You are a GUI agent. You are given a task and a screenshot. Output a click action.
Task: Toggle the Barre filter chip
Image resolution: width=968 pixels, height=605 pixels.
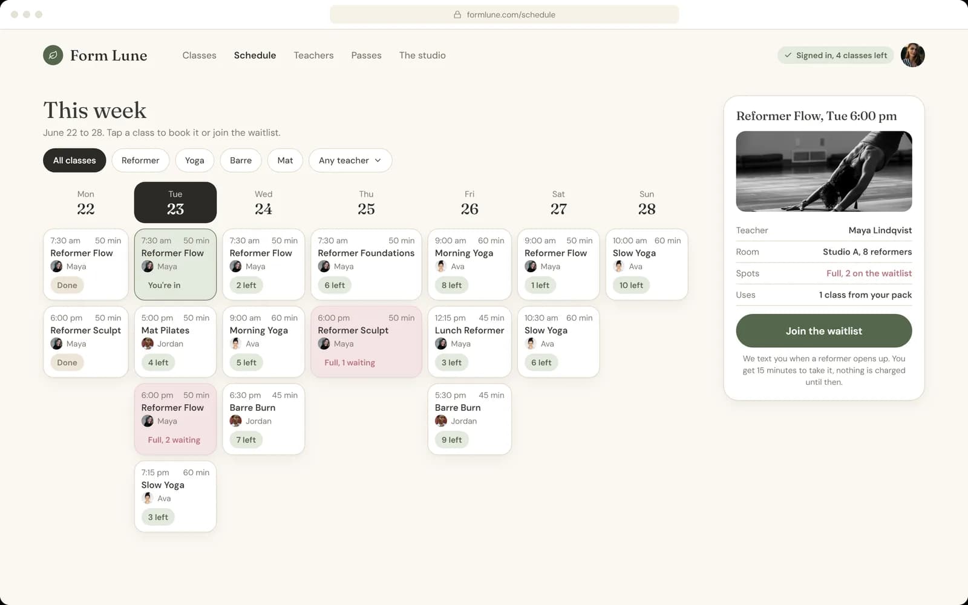241,160
